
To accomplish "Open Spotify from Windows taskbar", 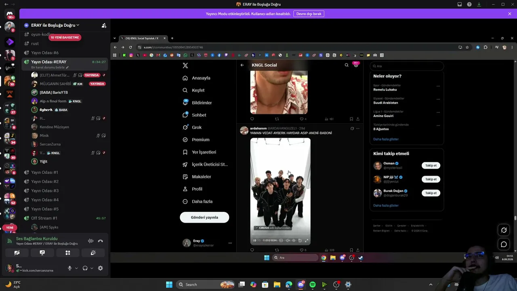I will pyautogui.click(x=313, y=285).
